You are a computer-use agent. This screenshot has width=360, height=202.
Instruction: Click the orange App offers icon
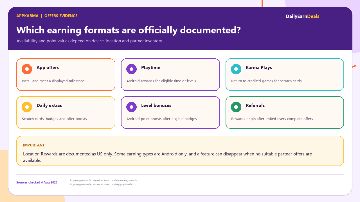(x=27, y=69)
